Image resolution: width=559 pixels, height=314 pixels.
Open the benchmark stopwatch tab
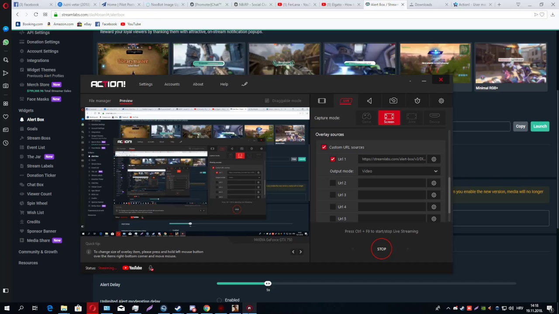(x=418, y=101)
